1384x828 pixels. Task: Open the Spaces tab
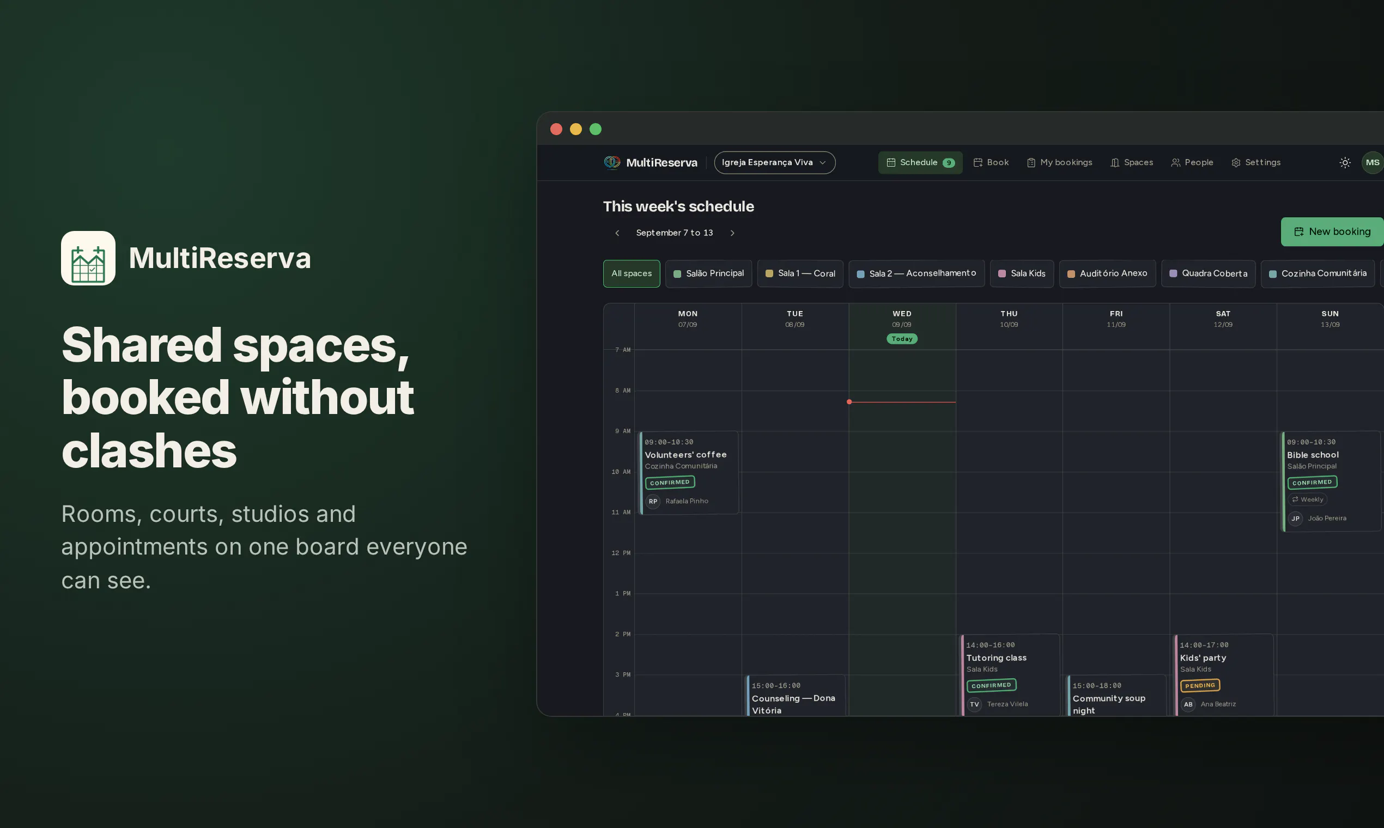[x=1132, y=162]
